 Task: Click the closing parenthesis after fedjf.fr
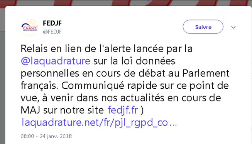pyautogui.click(x=142, y=111)
